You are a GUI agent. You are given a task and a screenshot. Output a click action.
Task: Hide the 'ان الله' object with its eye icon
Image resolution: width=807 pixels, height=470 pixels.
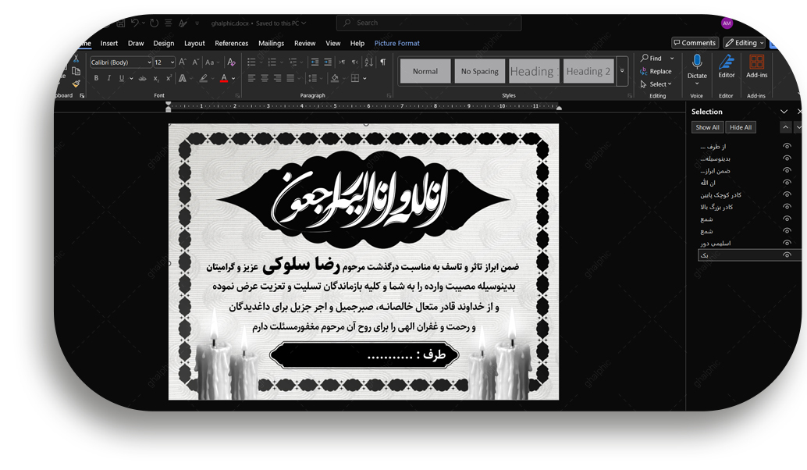click(x=787, y=183)
